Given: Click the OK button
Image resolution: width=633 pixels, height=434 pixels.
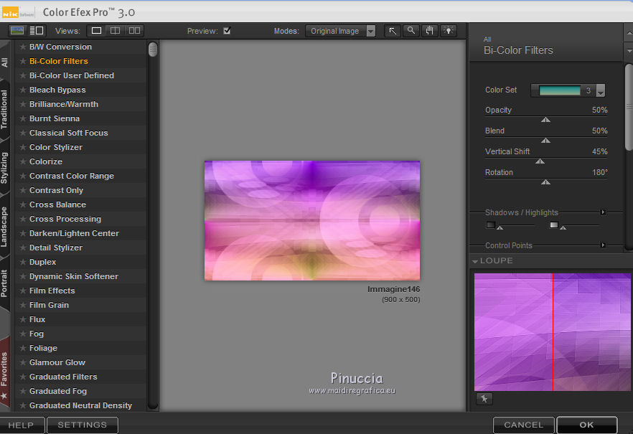Looking at the screenshot, I should pos(586,425).
